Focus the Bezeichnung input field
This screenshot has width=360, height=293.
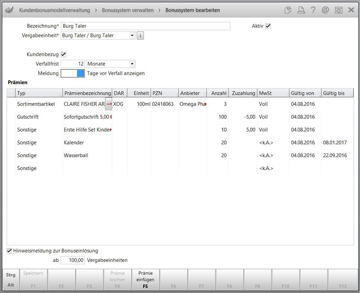pos(145,26)
